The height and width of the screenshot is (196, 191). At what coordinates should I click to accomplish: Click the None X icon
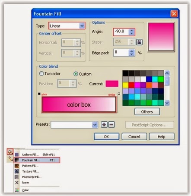pyautogui.click(x=17, y=183)
